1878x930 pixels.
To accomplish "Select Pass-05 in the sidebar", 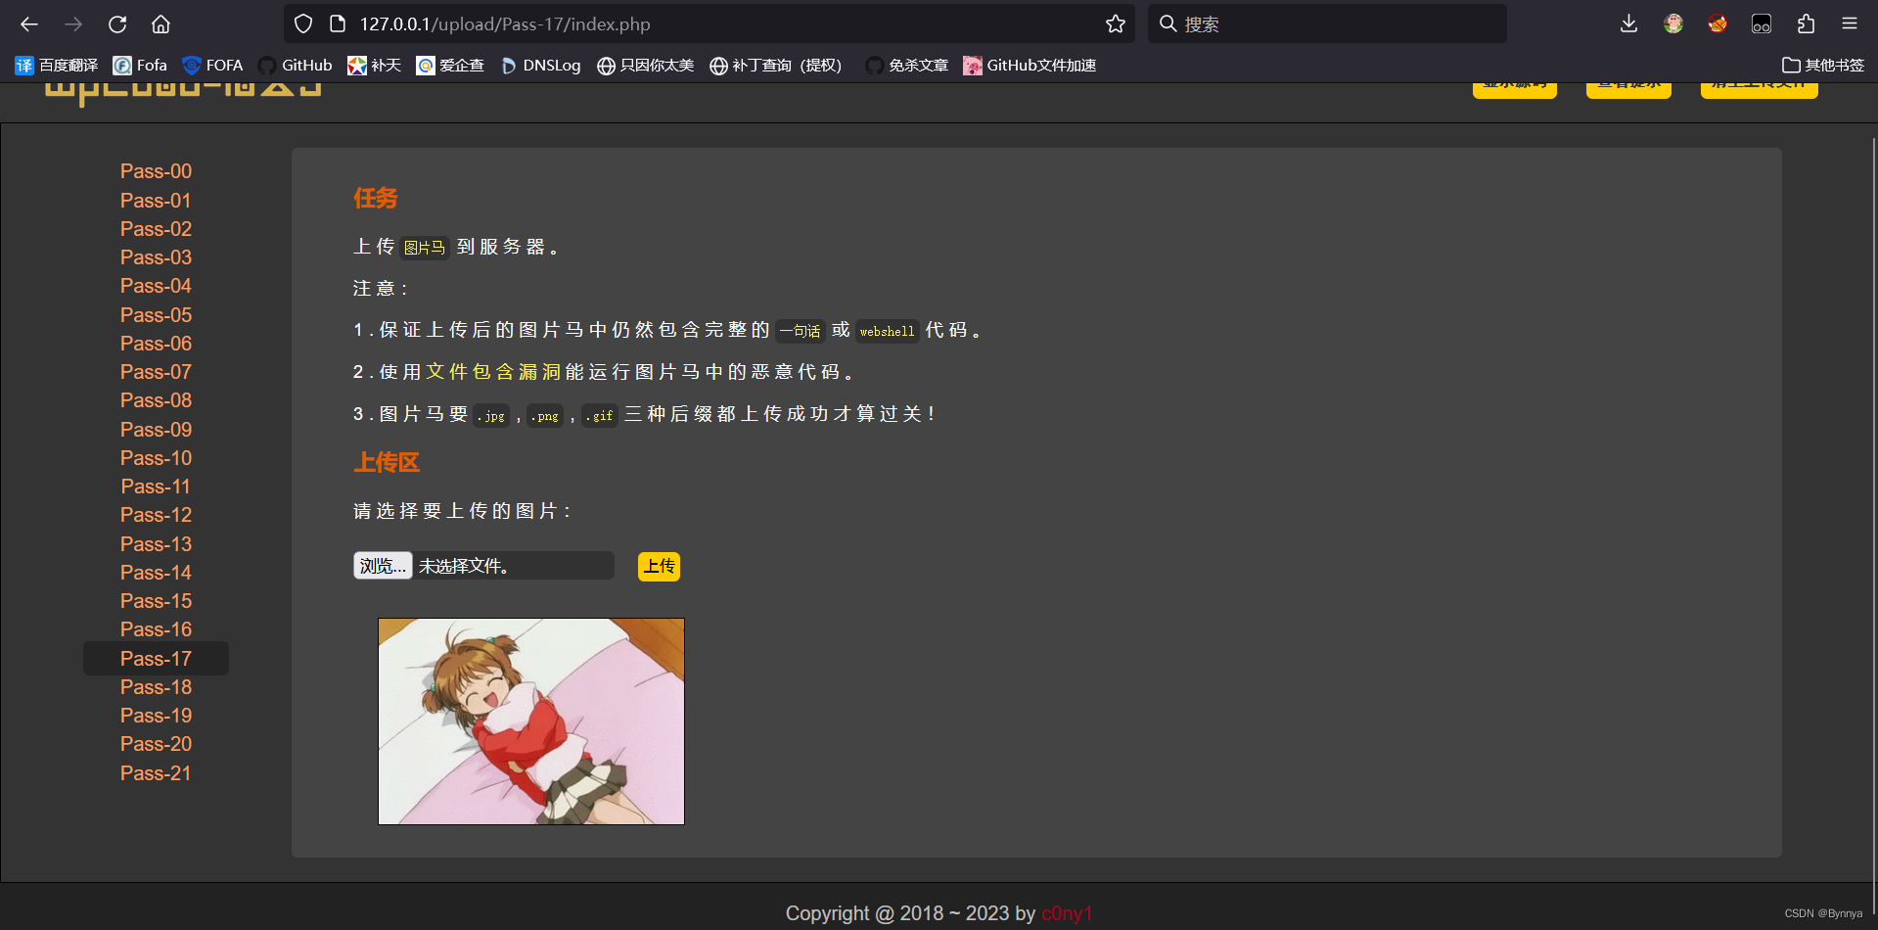I will pos(156,315).
